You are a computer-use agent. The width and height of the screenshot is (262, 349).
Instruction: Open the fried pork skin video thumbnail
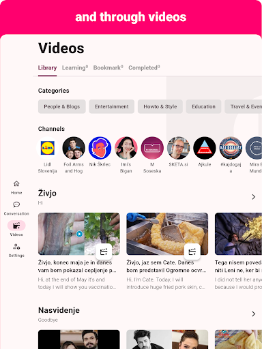tap(167, 234)
